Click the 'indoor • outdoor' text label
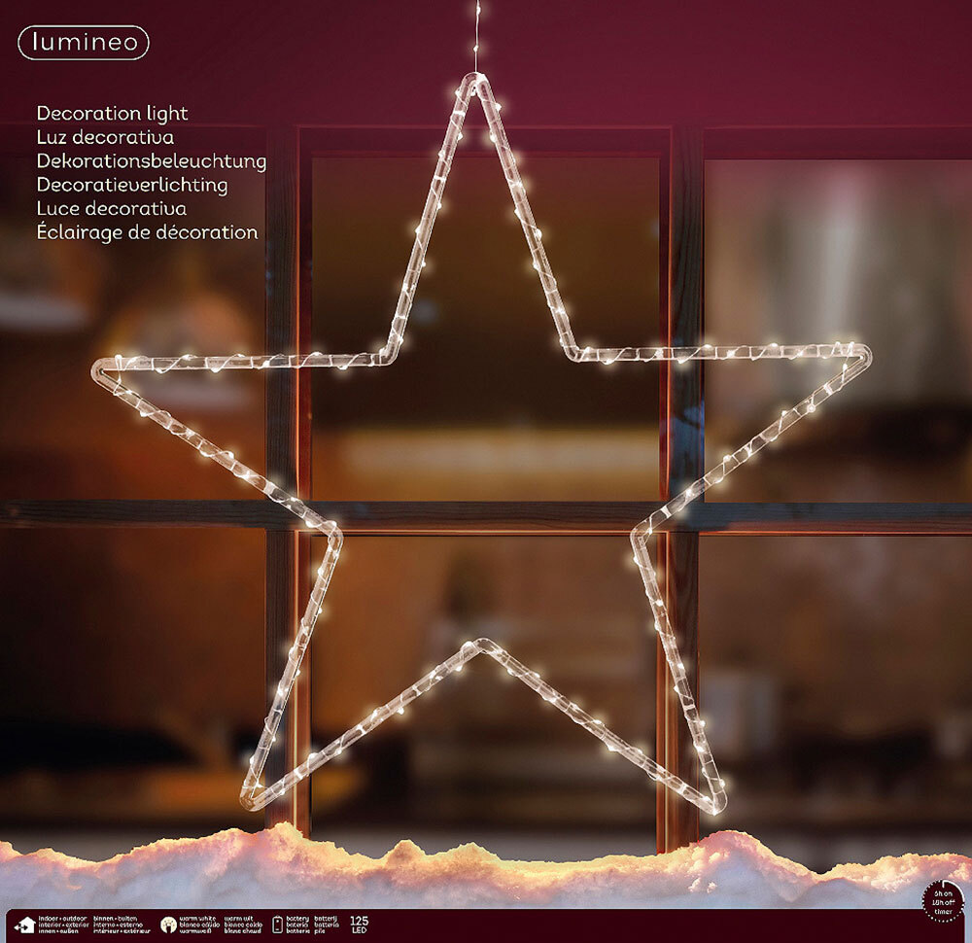The height and width of the screenshot is (943, 972). 64,917
